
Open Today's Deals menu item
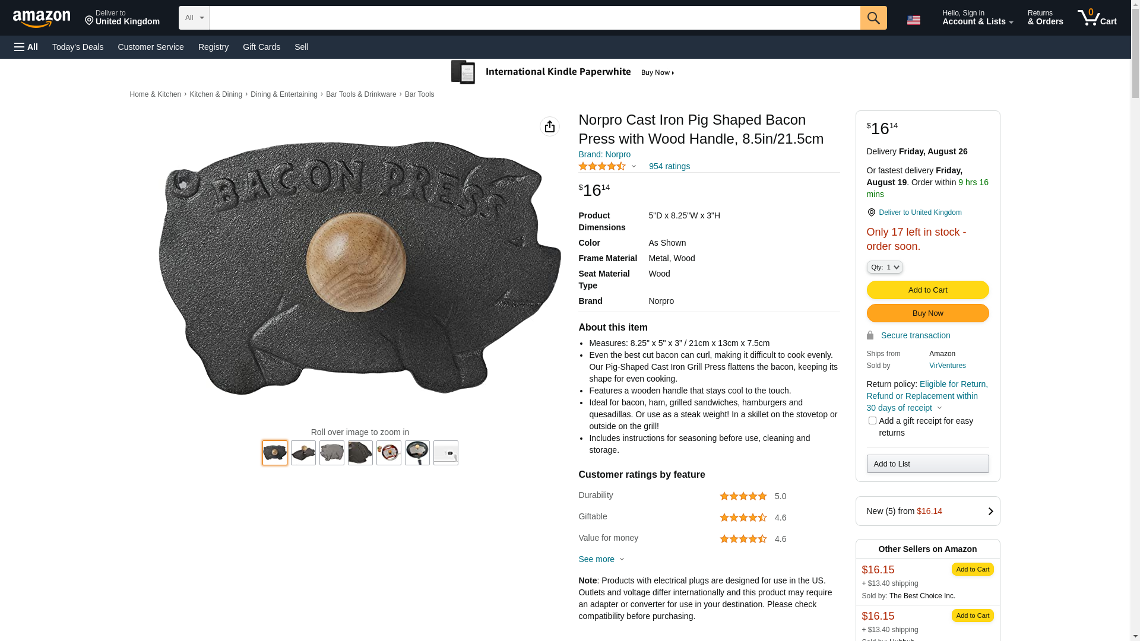coord(78,47)
